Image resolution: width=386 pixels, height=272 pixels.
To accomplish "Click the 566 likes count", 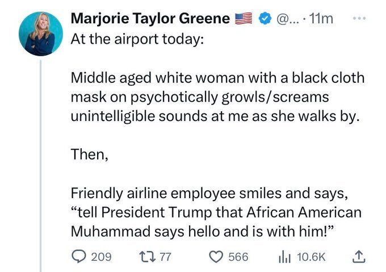I will 238,257.
